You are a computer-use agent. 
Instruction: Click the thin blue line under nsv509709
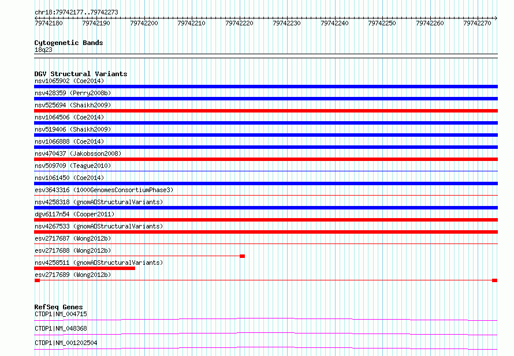click(x=266, y=171)
